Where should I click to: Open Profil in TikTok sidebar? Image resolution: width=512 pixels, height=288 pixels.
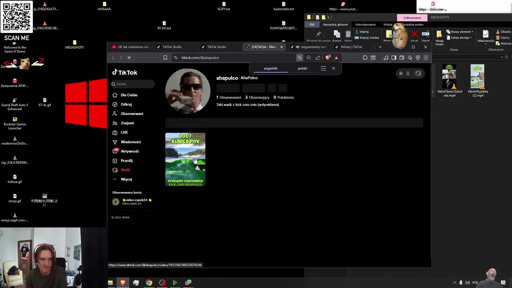121,170
